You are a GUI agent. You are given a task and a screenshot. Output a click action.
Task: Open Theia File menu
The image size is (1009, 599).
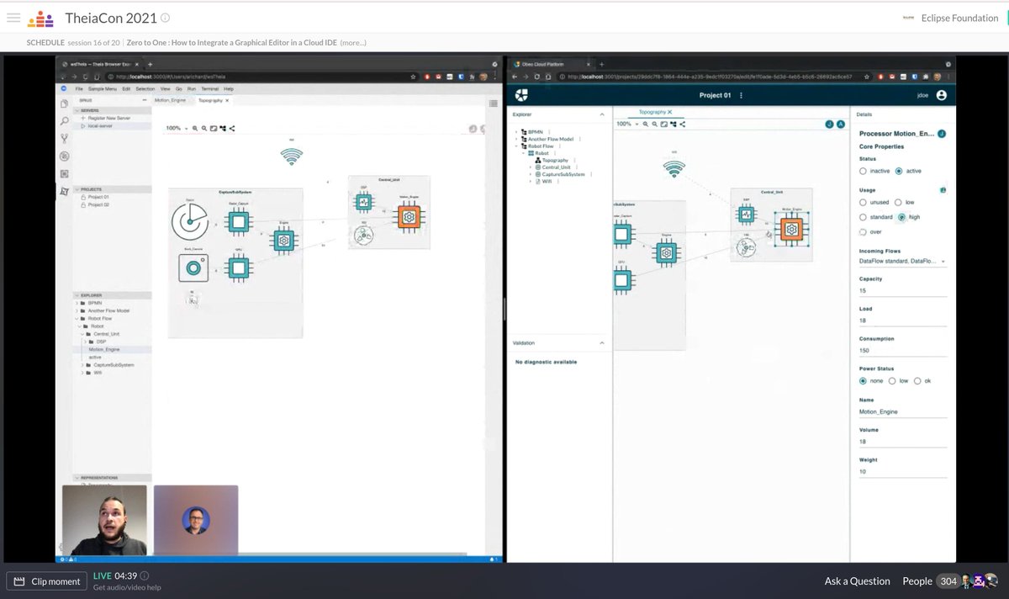[x=79, y=88]
